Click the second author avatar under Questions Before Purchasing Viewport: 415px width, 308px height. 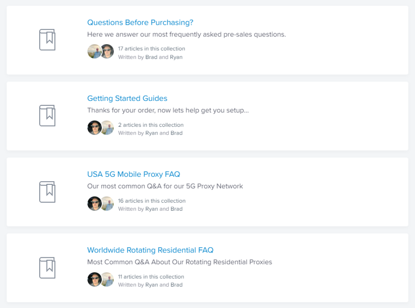(107, 51)
